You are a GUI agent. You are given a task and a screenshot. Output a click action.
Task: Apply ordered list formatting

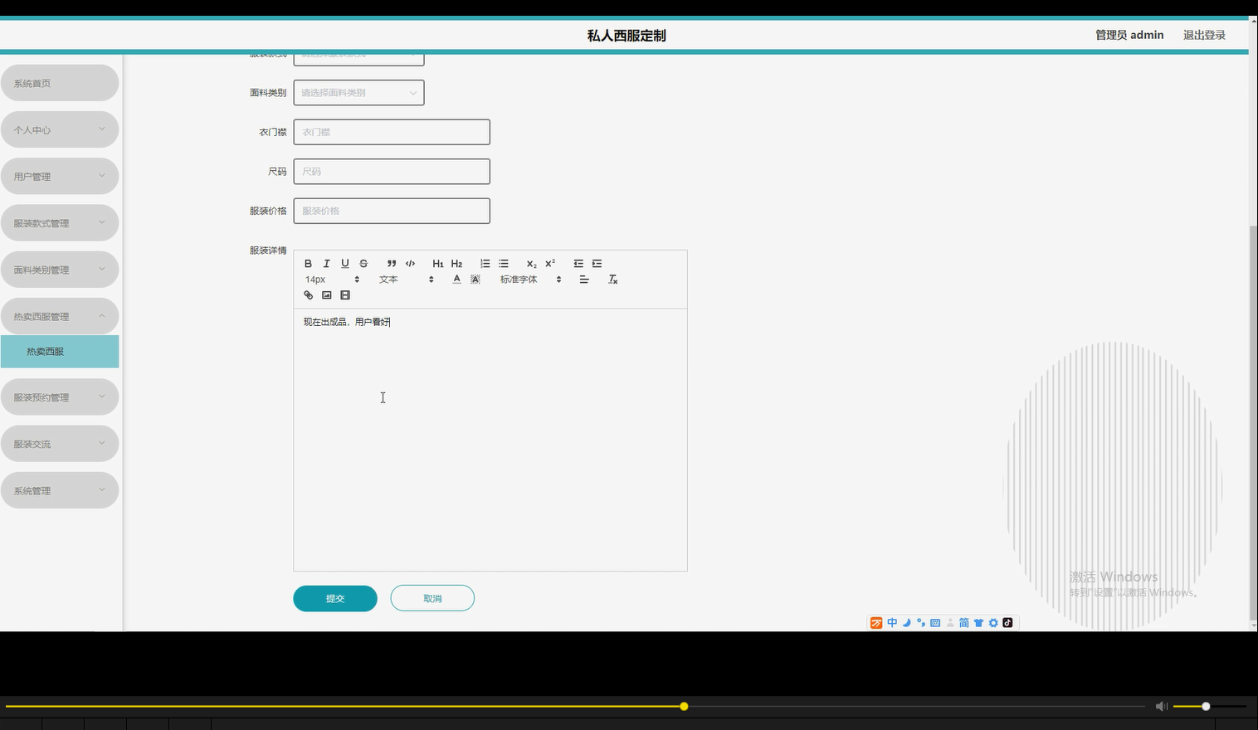(485, 263)
